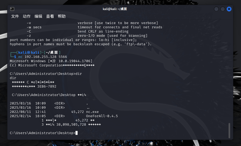
Task: Open the 帮助 menu
Action: [62, 16]
